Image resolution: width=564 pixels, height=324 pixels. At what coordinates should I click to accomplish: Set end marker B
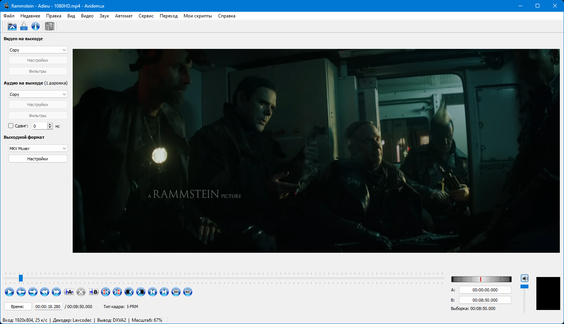point(93,292)
